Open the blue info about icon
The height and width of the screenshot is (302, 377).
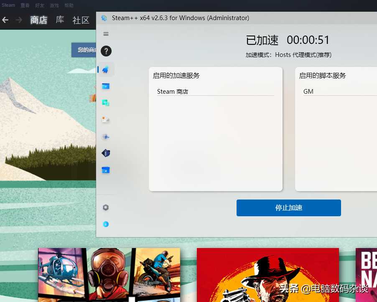click(106, 224)
